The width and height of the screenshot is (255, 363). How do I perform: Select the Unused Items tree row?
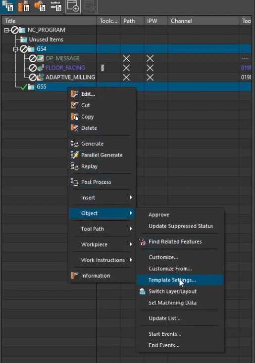(x=127, y=40)
